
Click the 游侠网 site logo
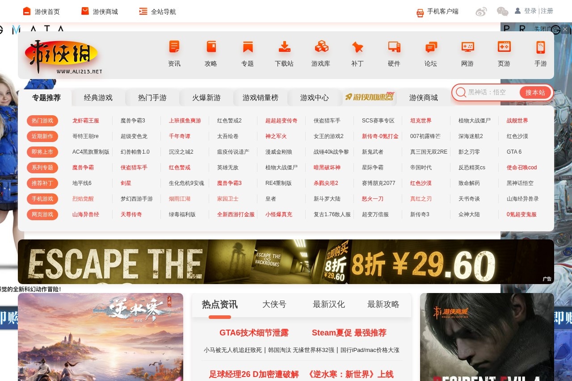click(63, 57)
